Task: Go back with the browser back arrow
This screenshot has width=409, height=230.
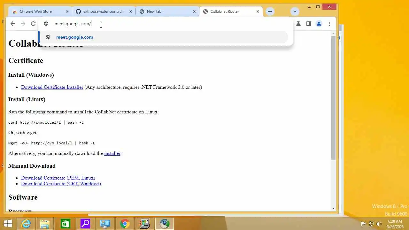Action: tap(13, 24)
